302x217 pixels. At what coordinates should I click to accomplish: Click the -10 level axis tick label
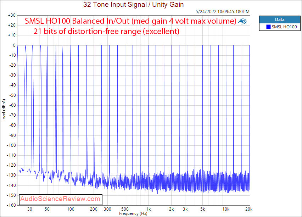pos(12,55)
